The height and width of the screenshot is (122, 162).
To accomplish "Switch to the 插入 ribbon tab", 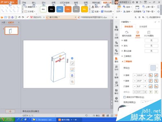I will [x=34, y=3].
